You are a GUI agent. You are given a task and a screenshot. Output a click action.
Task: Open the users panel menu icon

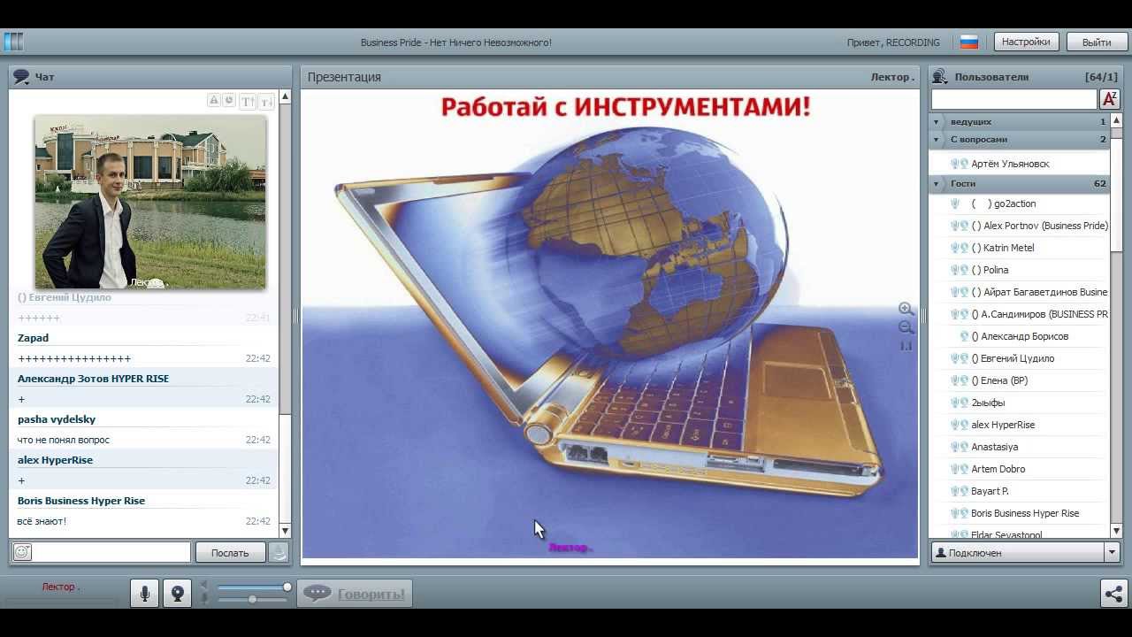(939, 77)
